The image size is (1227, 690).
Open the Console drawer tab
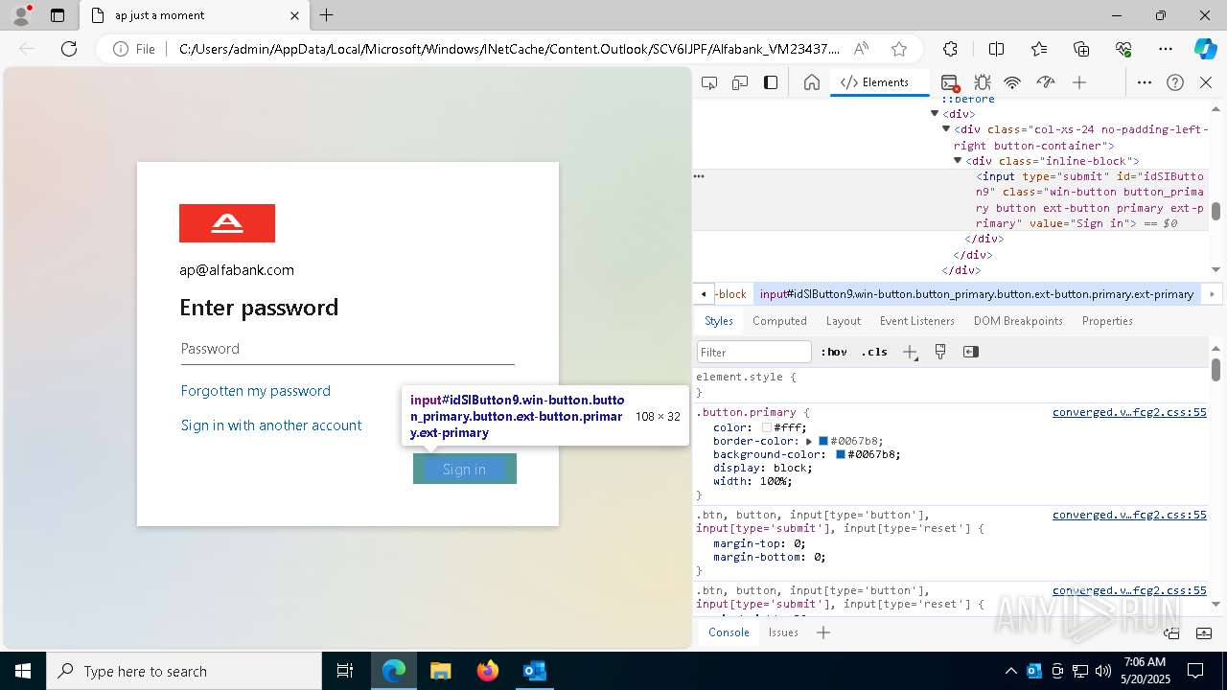tap(729, 632)
